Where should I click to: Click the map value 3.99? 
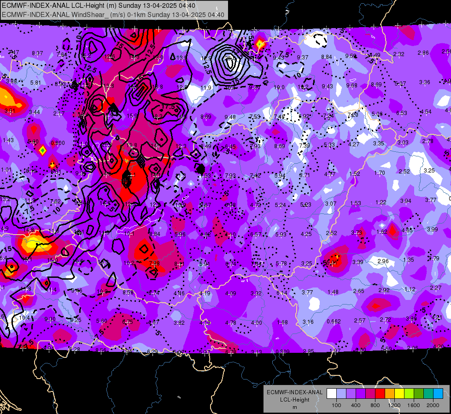coord(432,229)
